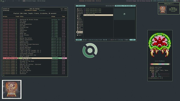Select the tmp folder entry
The image size is (180, 101).
[x=79, y=28]
